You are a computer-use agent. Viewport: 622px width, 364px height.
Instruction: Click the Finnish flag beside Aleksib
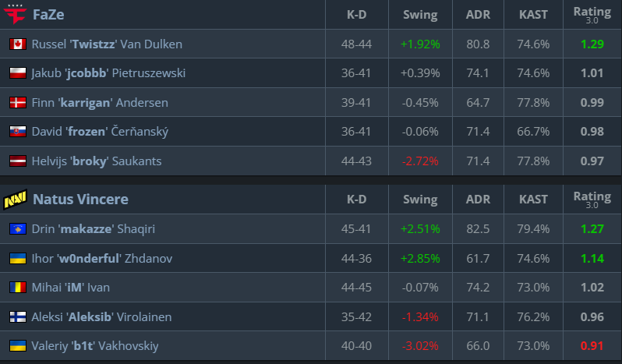17,317
